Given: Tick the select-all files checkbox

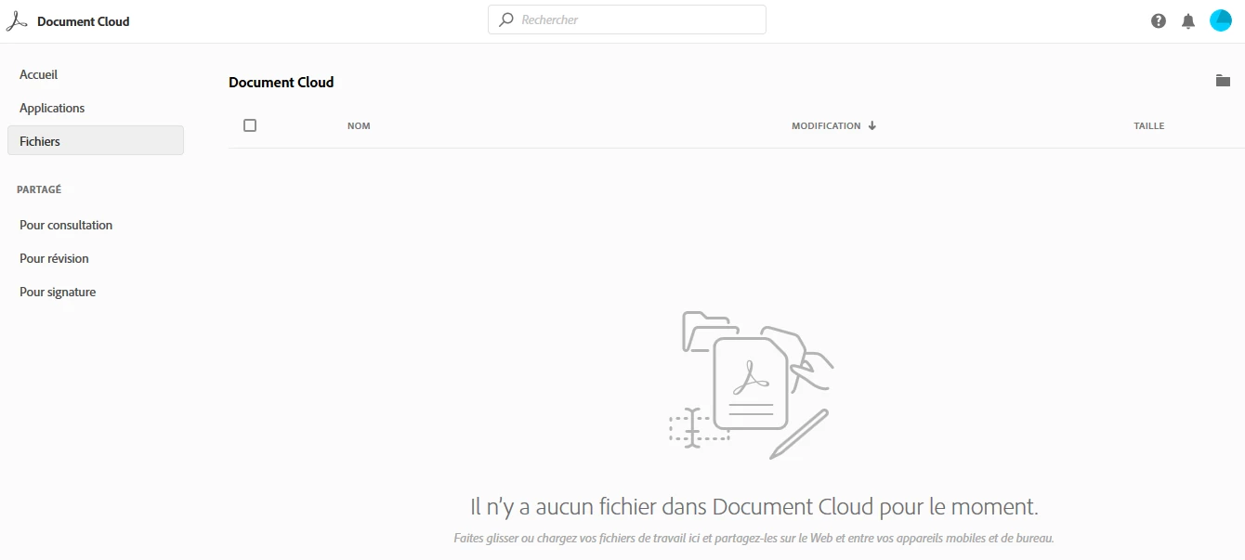Looking at the screenshot, I should point(250,125).
